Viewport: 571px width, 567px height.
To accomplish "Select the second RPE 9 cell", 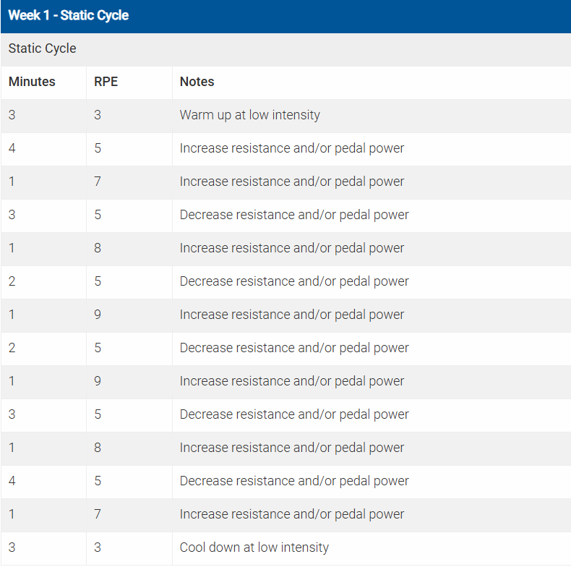I will pos(98,381).
